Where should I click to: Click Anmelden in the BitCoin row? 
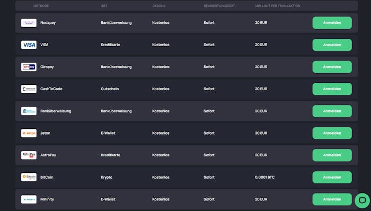[332, 177]
